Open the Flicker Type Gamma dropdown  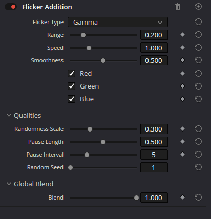[118, 22]
